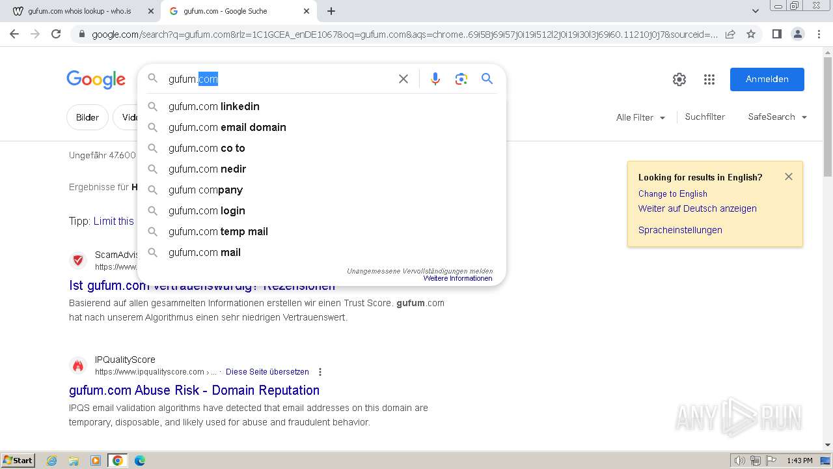Image resolution: width=833 pixels, height=469 pixels.
Task: Choose suggestion gufum company
Action: pyautogui.click(x=321, y=190)
